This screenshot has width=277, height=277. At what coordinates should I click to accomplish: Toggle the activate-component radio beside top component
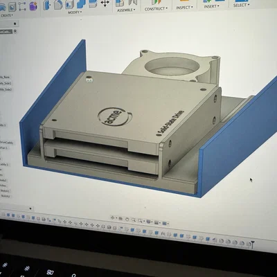tap(15, 31)
